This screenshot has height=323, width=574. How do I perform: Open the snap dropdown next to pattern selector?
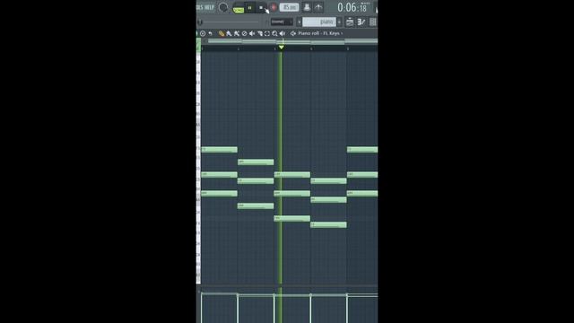tap(282, 22)
